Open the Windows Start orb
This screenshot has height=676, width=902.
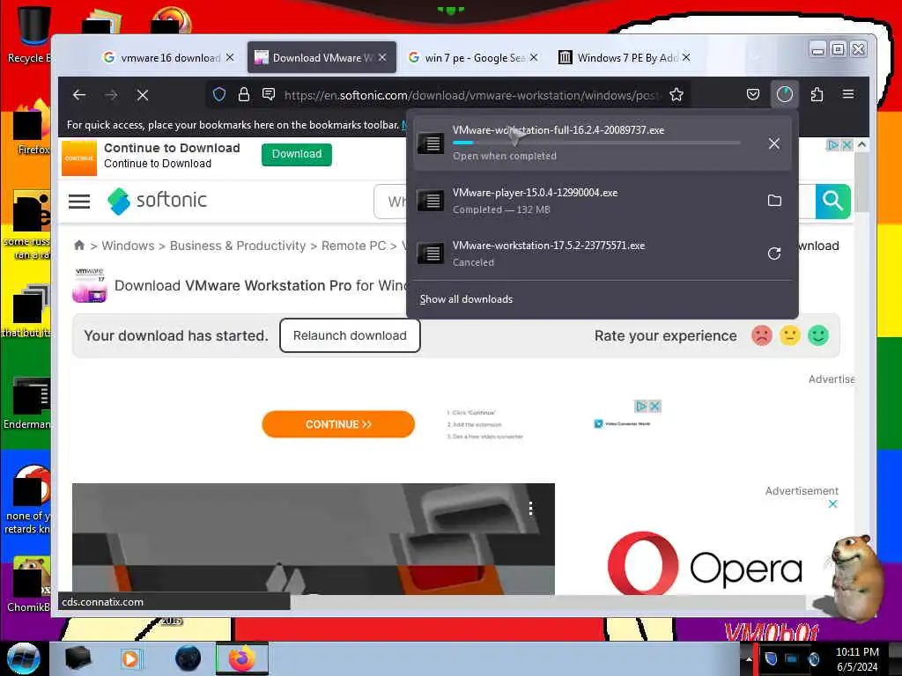23,658
